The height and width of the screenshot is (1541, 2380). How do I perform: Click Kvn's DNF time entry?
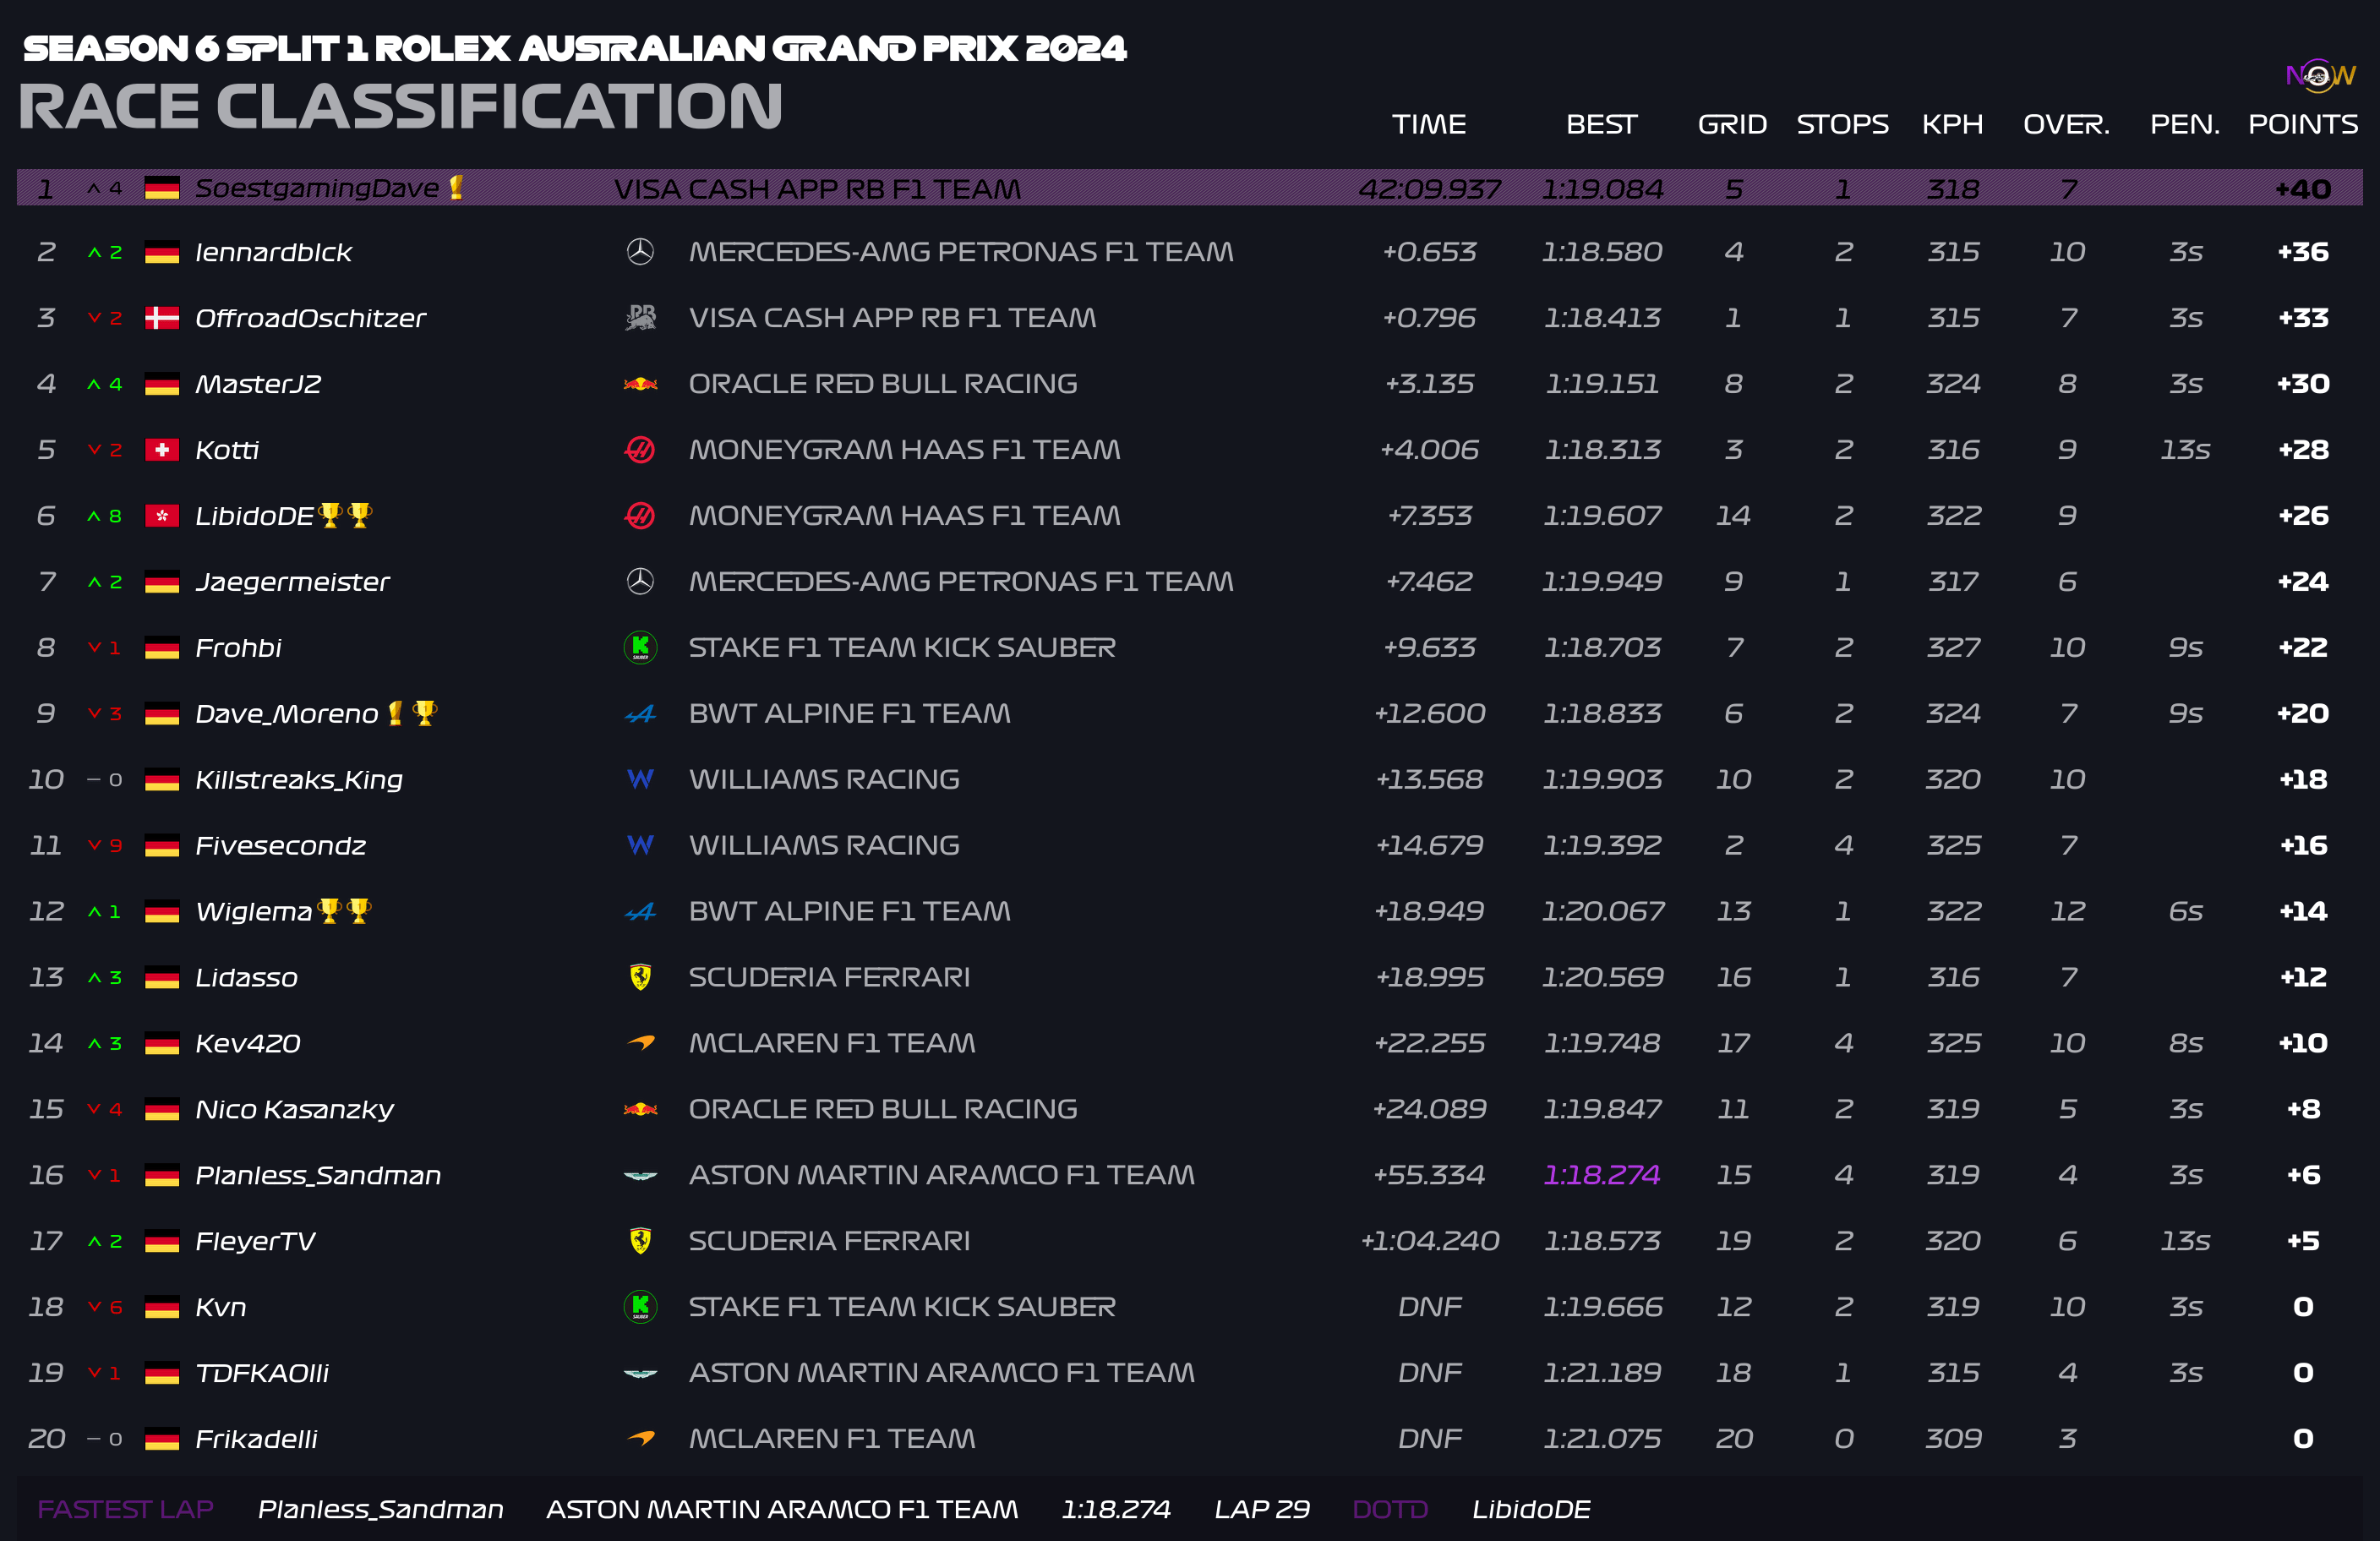[1429, 1307]
